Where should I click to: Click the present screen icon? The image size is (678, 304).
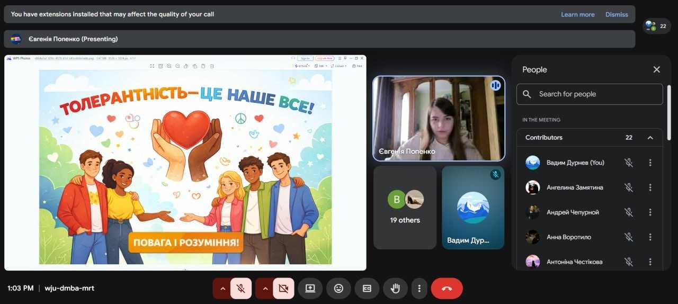[310, 289]
